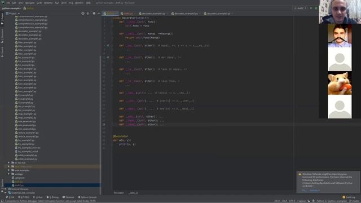Viewport: 361px width, 203px height.
Task: Click the Decorator breadcrumb below the editor
Action: point(119,193)
